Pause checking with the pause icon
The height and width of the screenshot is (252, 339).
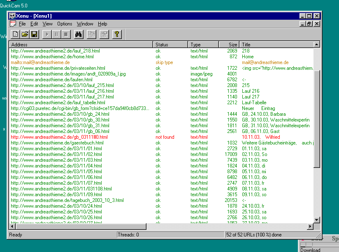(x=56, y=34)
